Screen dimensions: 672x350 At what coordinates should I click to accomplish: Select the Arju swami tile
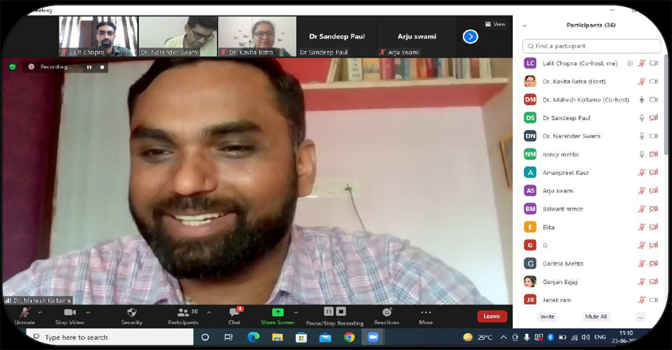click(417, 36)
